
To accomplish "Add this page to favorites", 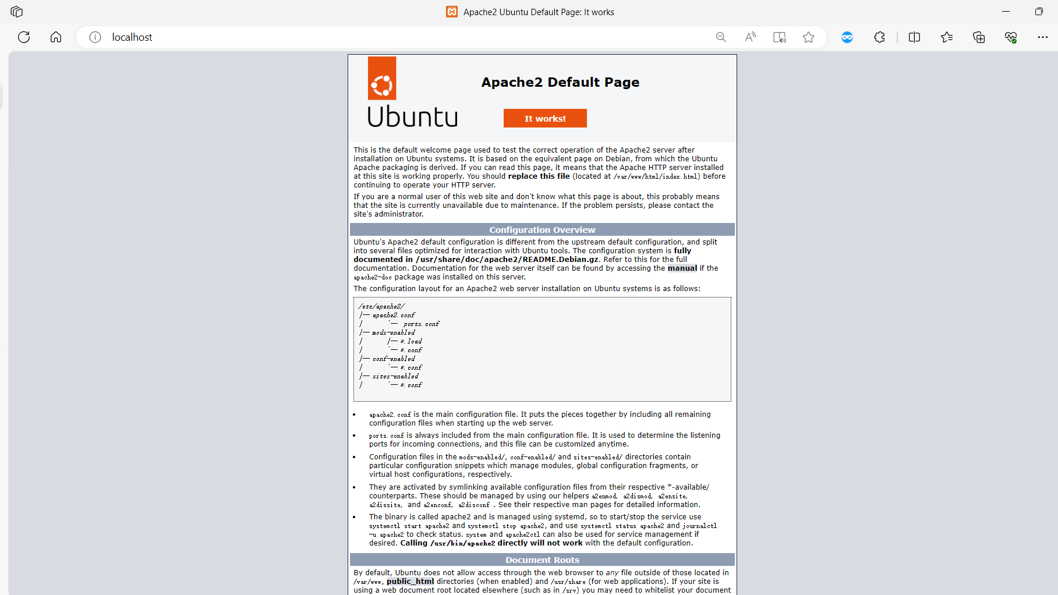I will click(x=808, y=37).
